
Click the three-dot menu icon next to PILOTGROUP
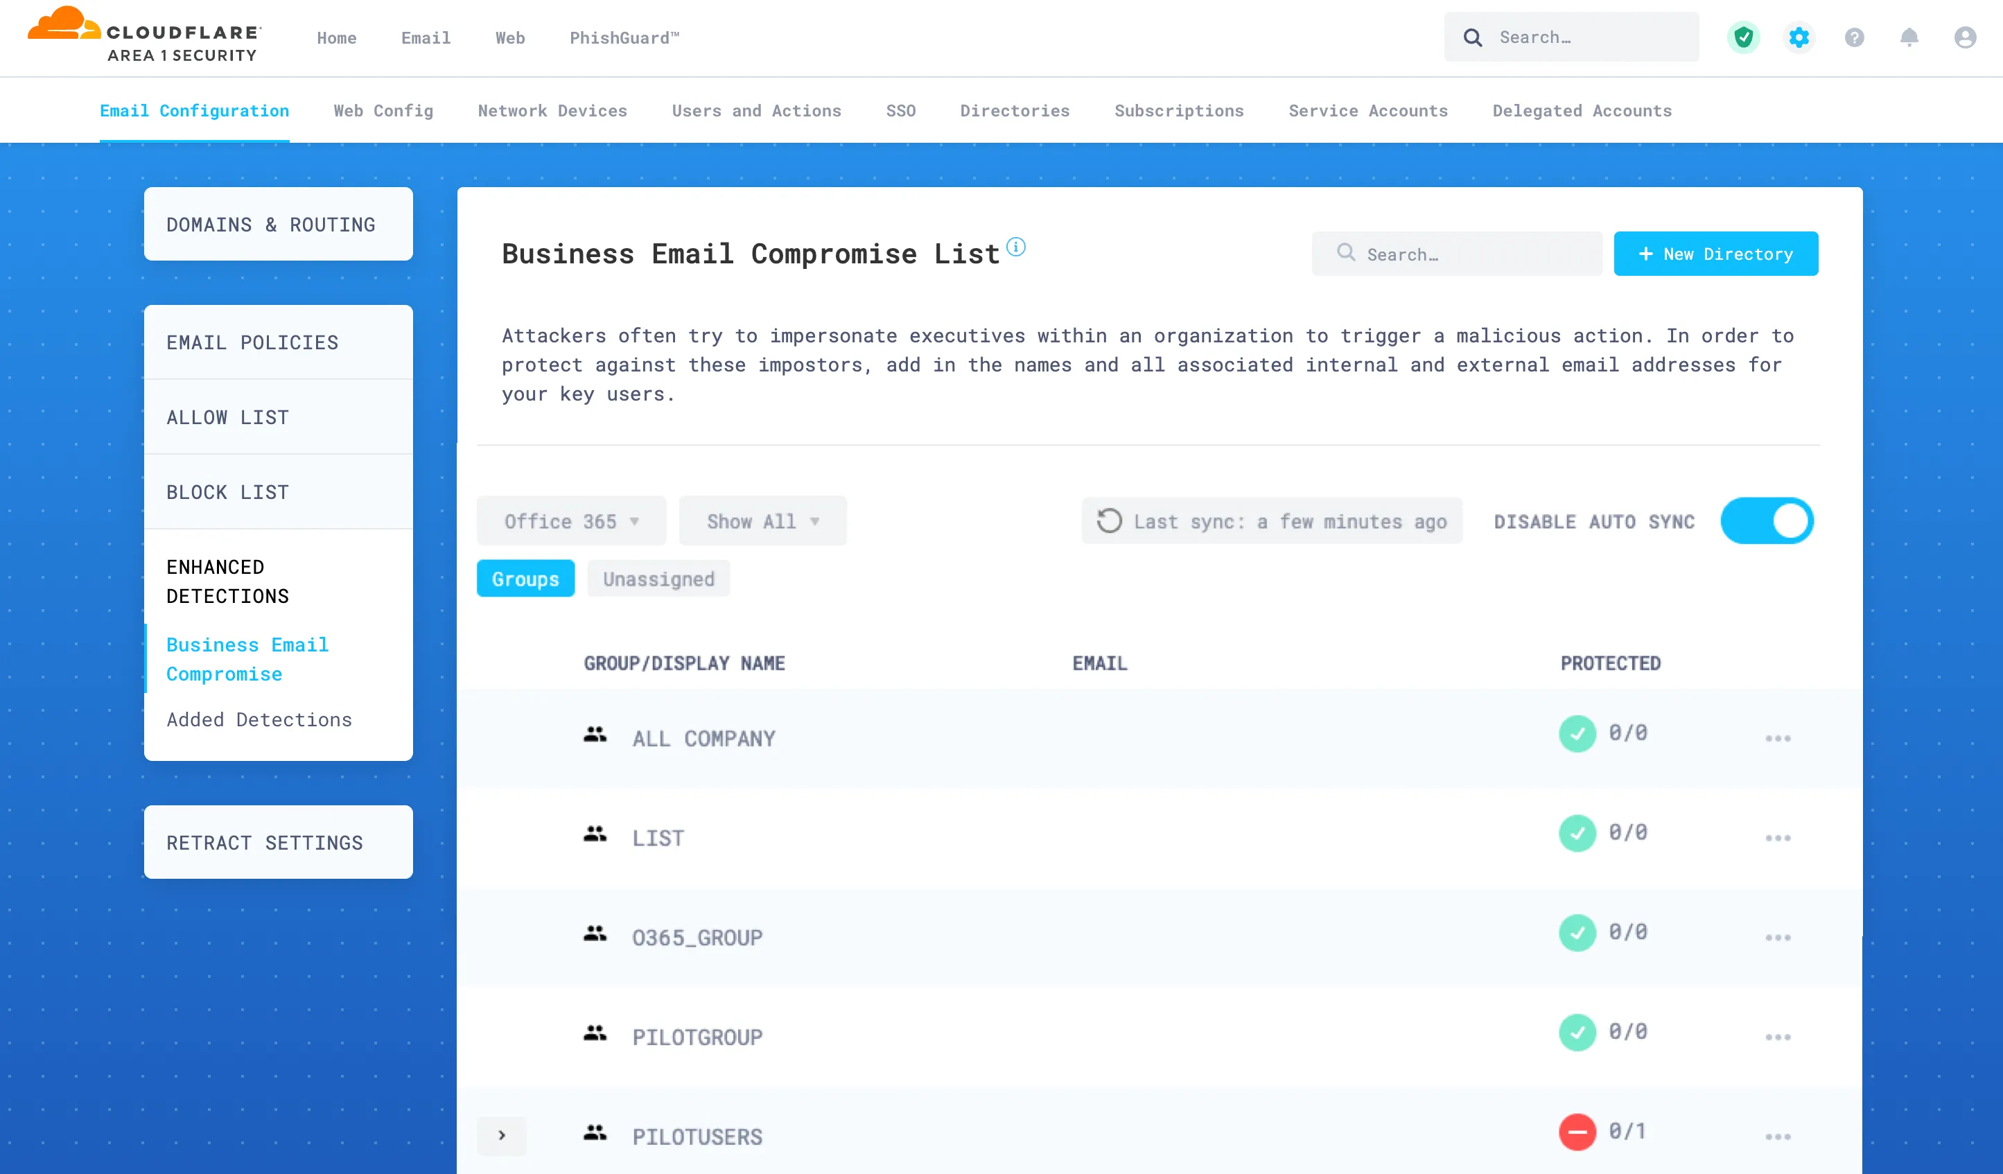pyautogui.click(x=1775, y=1037)
